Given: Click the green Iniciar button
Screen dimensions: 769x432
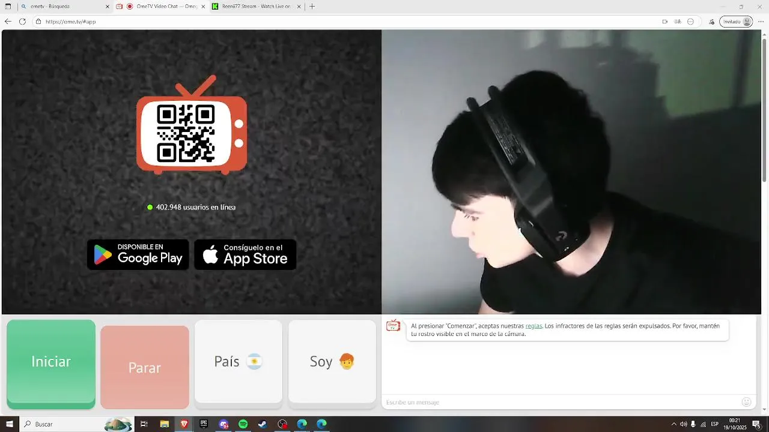Looking at the screenshot, I should pyautogui.click(x=51, y=364).
